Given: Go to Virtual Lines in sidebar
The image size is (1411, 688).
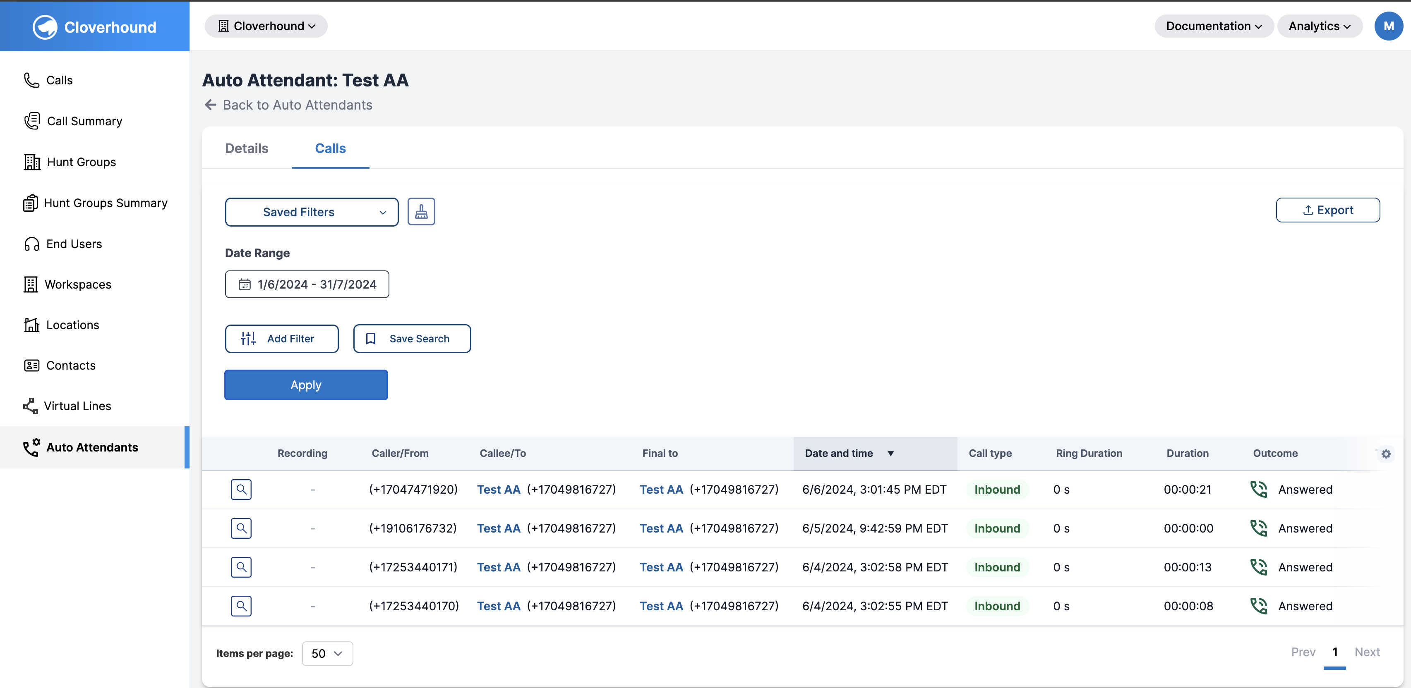Looking at the screenshot, I should tap(77, 406).
